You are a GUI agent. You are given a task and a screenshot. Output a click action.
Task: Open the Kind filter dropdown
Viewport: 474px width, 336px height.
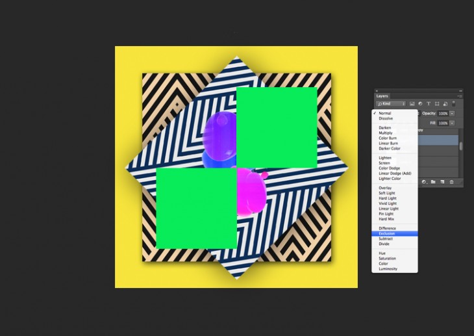click(391, 104)
